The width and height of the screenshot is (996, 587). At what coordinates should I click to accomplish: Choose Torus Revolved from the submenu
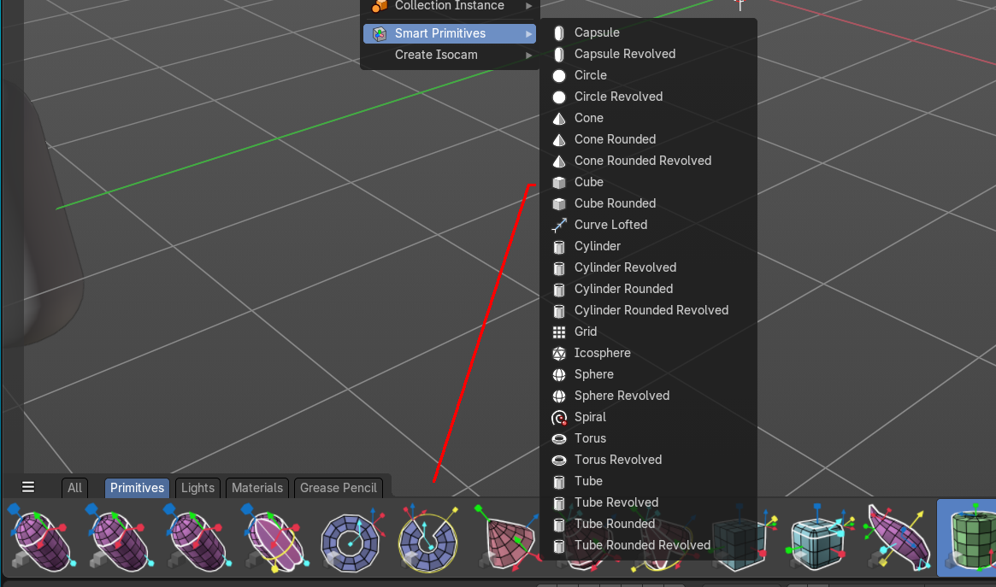648,460
